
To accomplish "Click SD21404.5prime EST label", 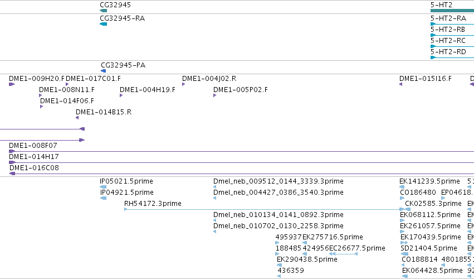I will click(x=429, y=248).
